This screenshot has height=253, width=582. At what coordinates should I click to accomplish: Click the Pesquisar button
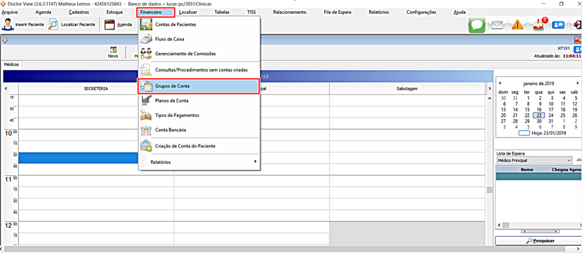point(538,241)
